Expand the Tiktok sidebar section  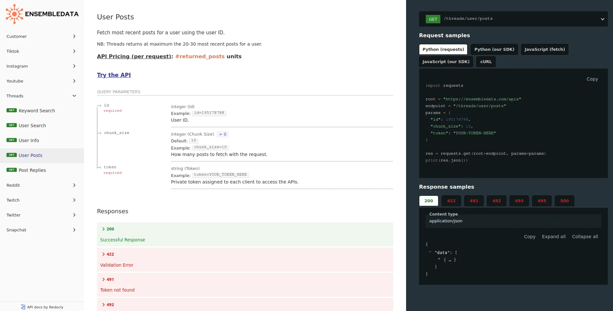42,51
